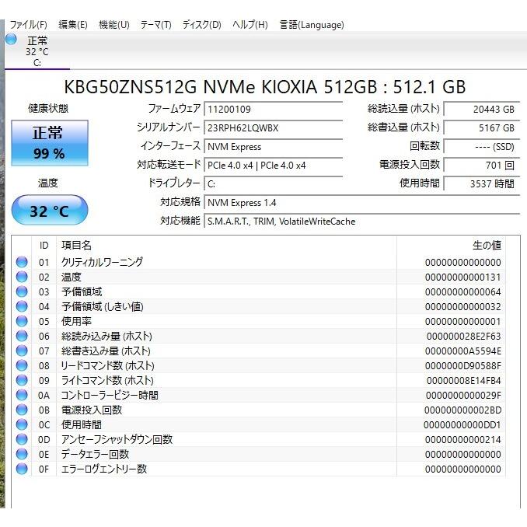The image size is (527, 527).
Task: Click the interface field NVM Express
Action: pos(274,147)
